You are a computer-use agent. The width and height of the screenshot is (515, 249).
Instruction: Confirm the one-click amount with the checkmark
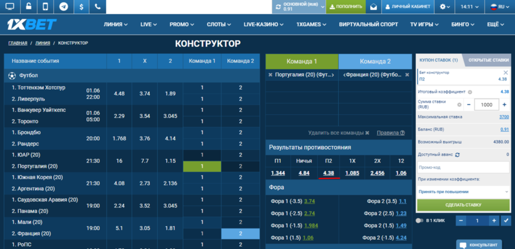[505, 221]
